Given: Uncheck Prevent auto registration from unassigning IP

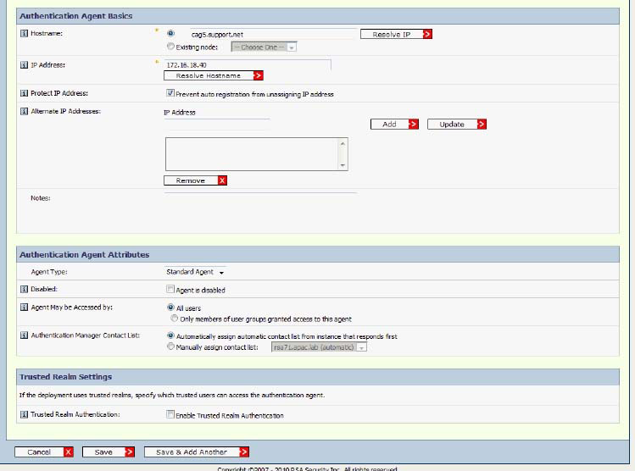Looking at the screenshot, I should tap(170, 93).
